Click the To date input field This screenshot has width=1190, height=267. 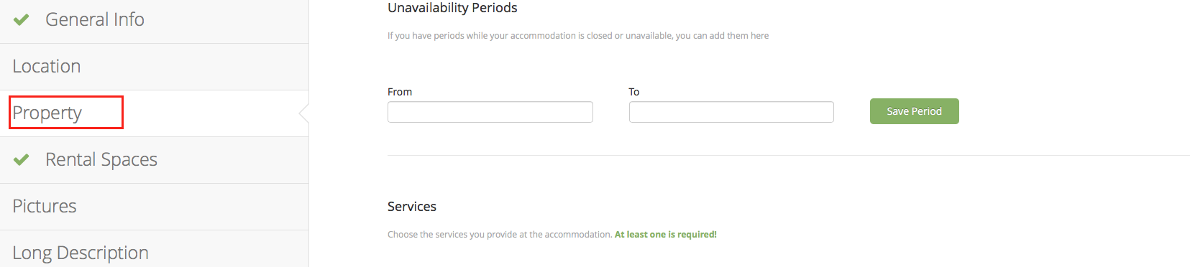point(731,112)
